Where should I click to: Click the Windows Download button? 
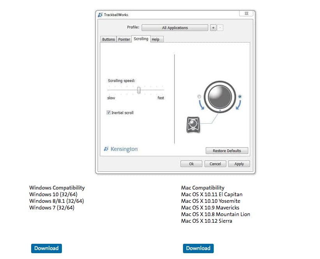pos(47,248)
